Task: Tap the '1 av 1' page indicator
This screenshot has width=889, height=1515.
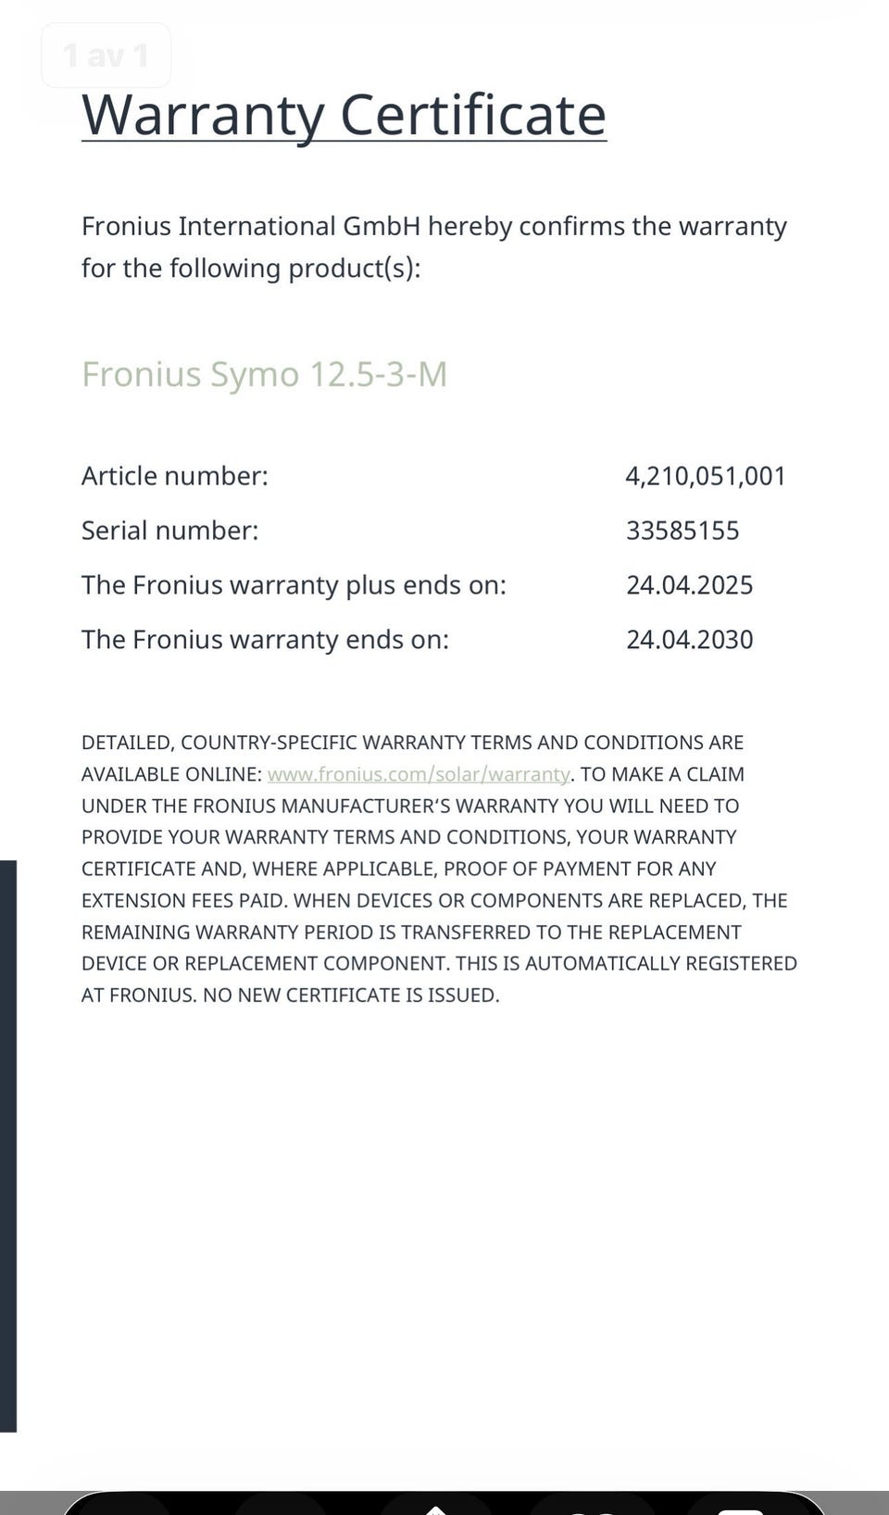Action: point(106,56)
